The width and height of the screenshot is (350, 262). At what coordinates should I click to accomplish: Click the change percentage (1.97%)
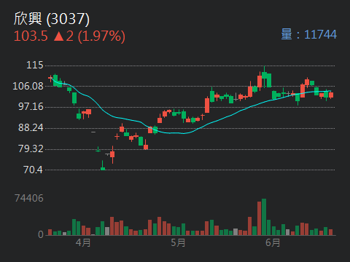(x=101, y=36)
